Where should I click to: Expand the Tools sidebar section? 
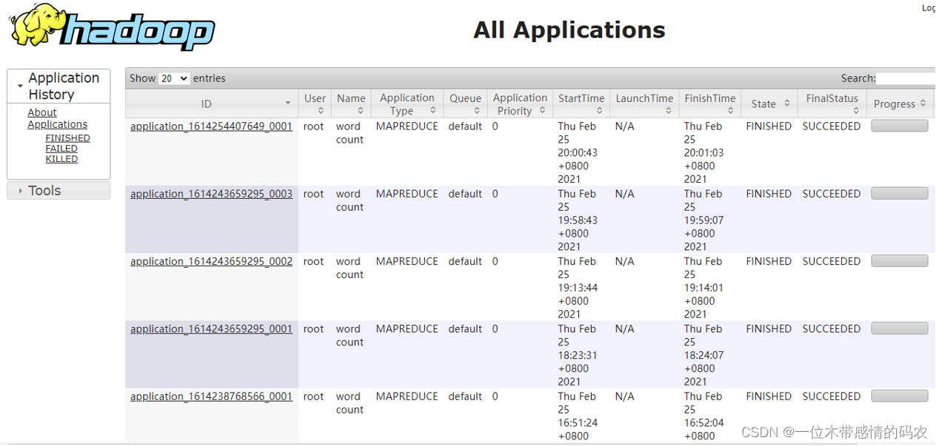coord(21,191)
